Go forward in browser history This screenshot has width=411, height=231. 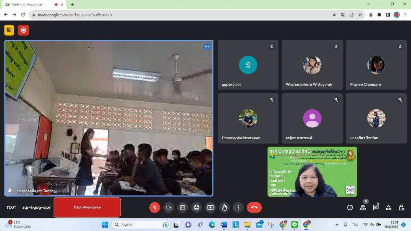14,15
